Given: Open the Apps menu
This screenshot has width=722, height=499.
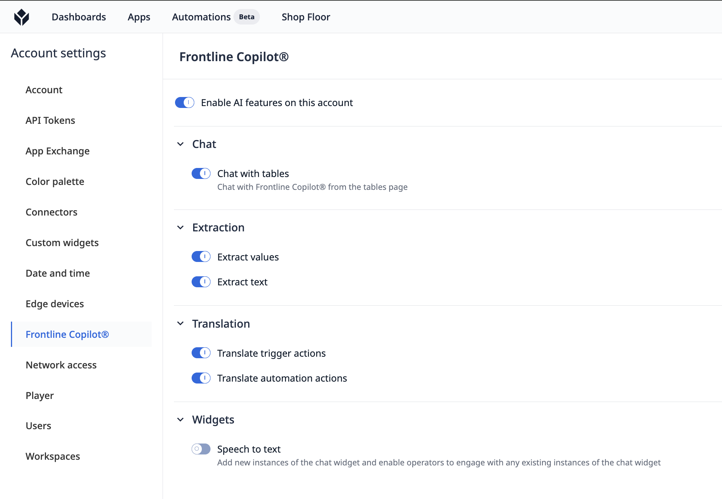Looking at the screenshot, I should point(139,17).
